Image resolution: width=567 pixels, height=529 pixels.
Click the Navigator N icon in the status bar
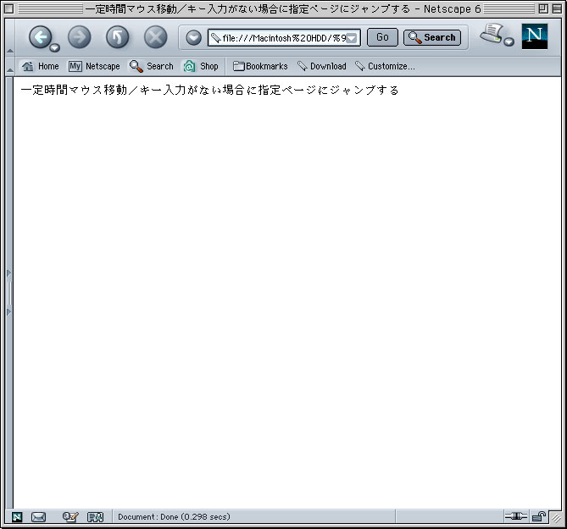click(x=17, y=517)
